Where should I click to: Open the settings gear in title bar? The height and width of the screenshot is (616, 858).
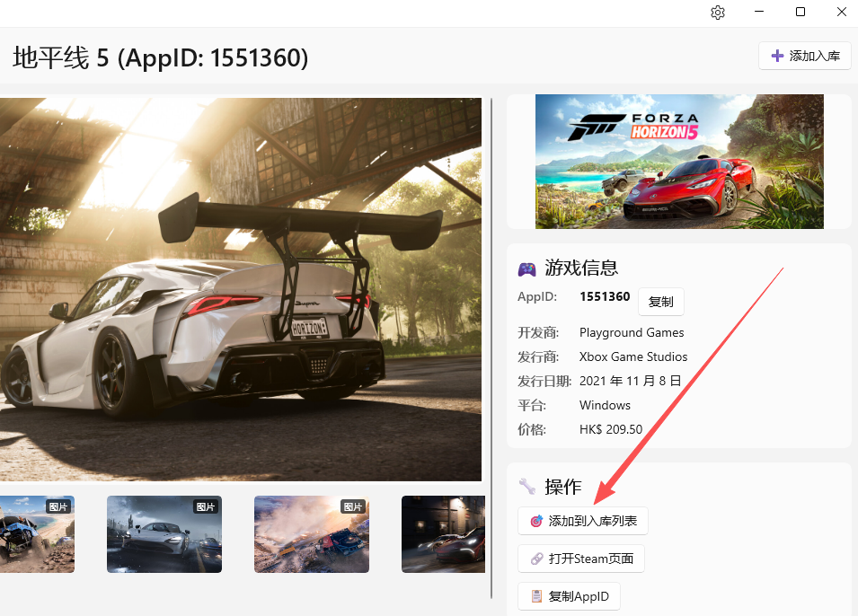pyautogui.click(x=717, y=12)
